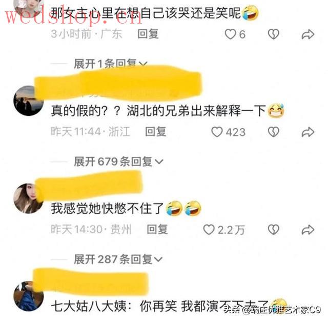Expand 展开679条回复 replies

118,162
